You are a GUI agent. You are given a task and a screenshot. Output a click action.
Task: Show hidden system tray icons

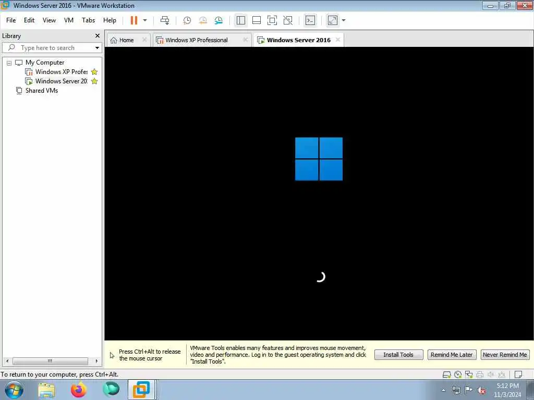443,391
